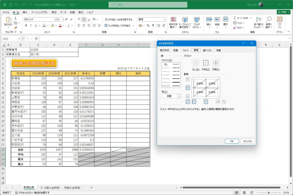Open the 色 color dropdown in dialog

[171, 96]
